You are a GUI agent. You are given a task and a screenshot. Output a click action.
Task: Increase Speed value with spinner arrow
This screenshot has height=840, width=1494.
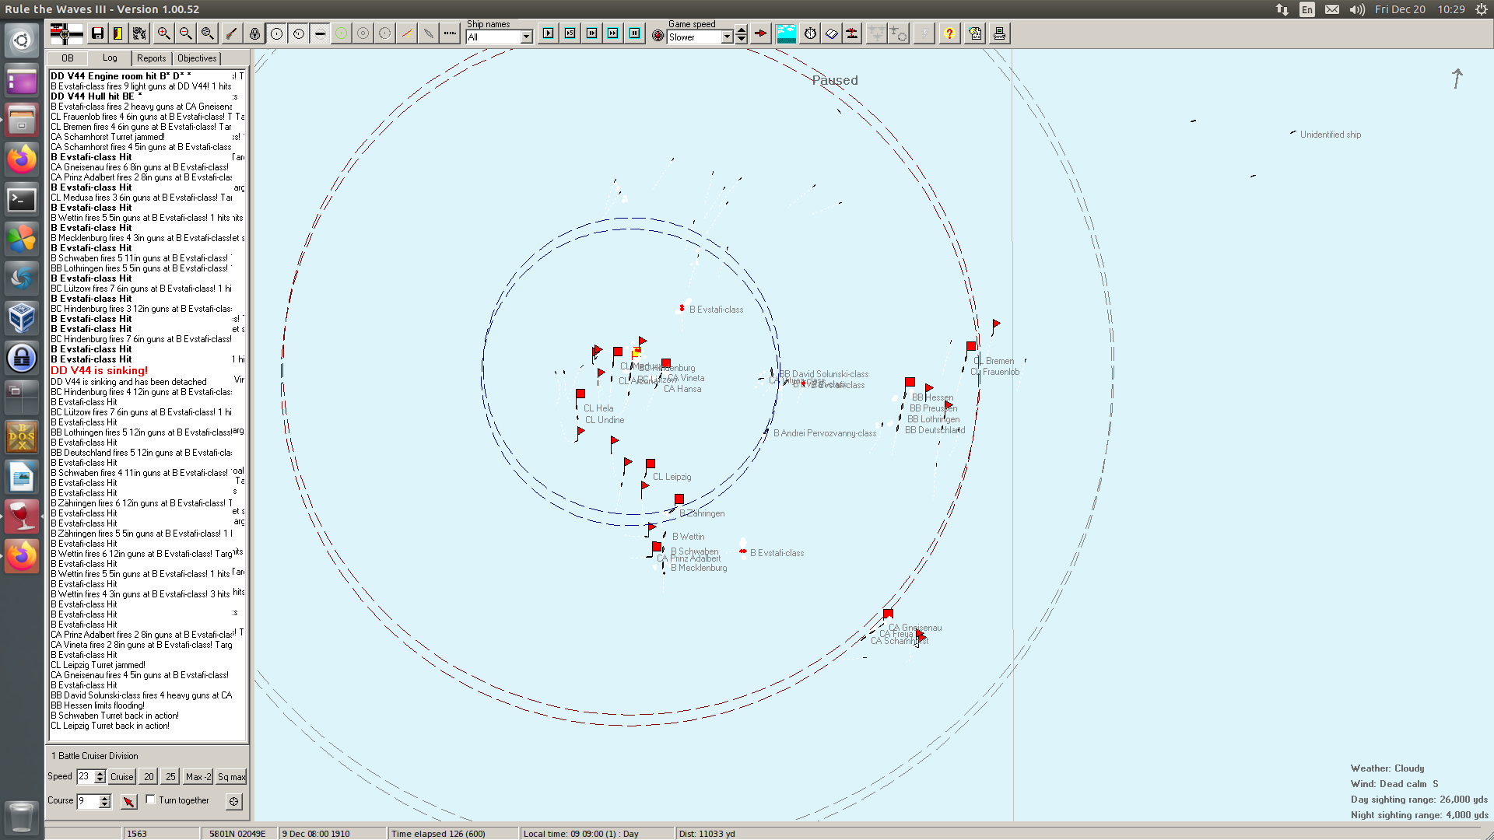[100, 772]
